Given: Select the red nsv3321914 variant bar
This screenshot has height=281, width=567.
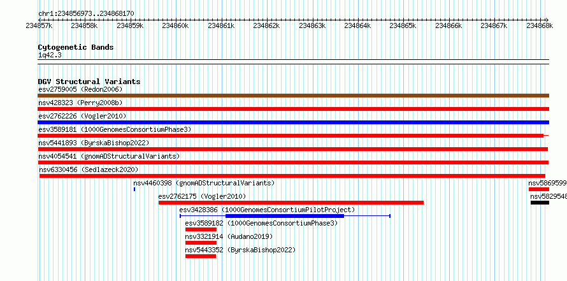Looking at the screenshot, I should pos(201,243).
